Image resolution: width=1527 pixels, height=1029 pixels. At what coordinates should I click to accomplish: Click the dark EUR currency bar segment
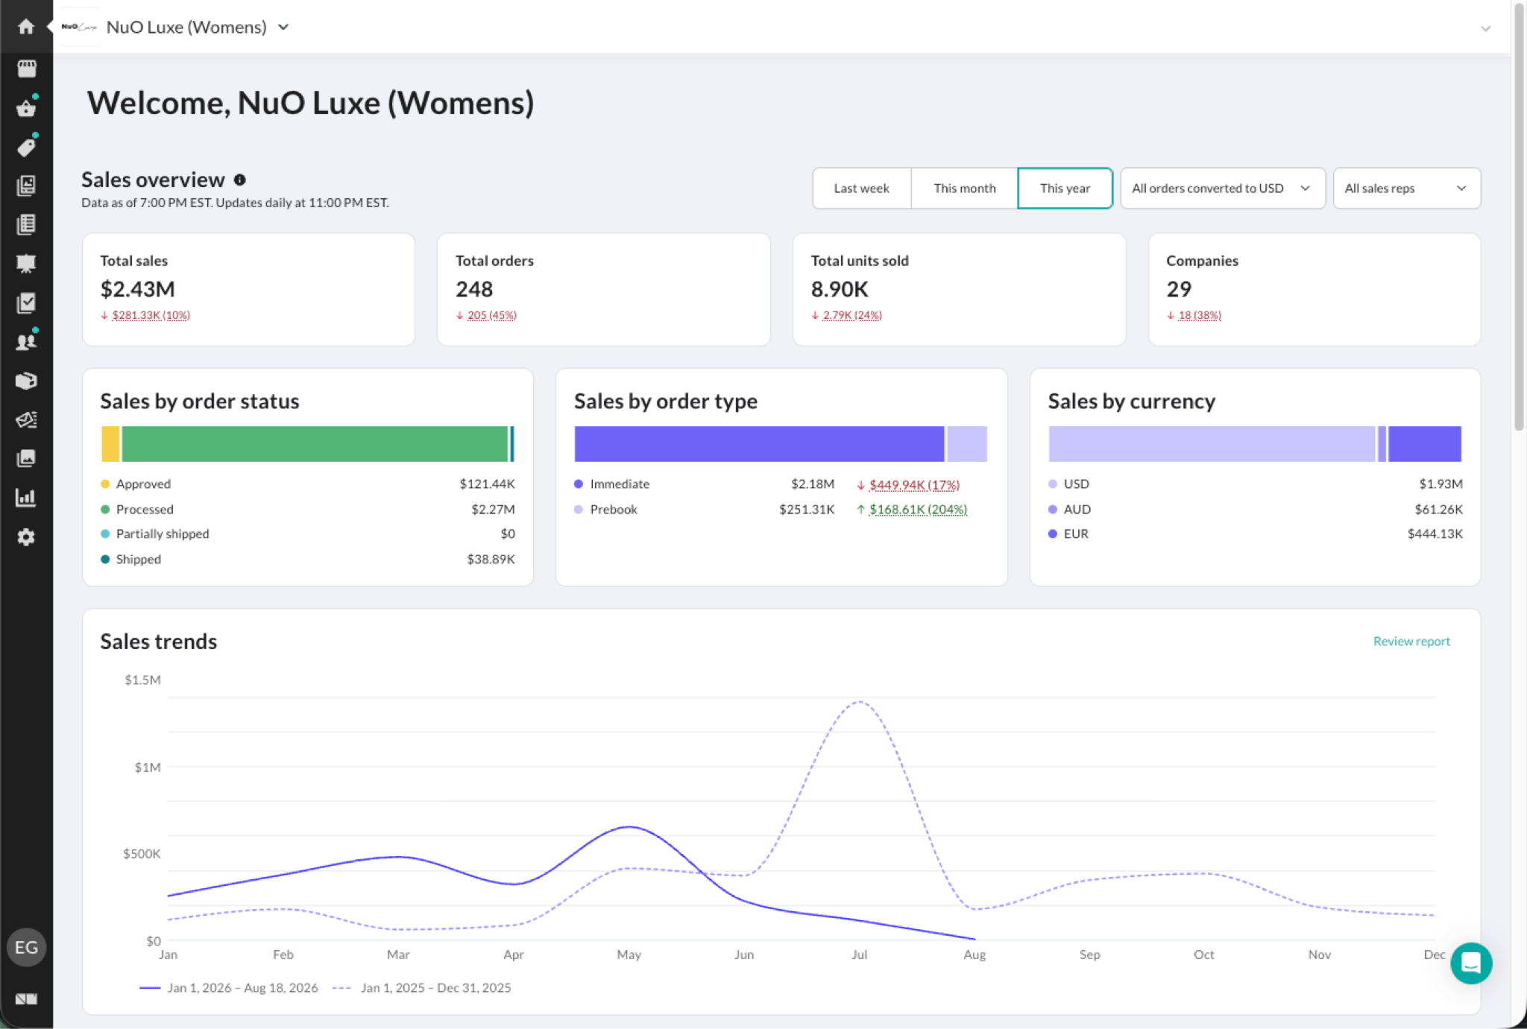[1424, 444]
